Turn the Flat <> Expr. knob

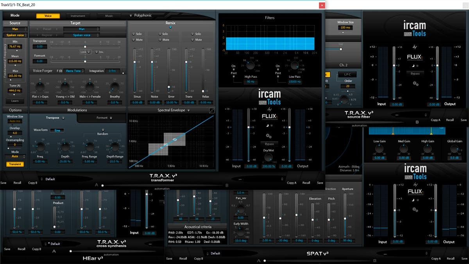[39, 87]
